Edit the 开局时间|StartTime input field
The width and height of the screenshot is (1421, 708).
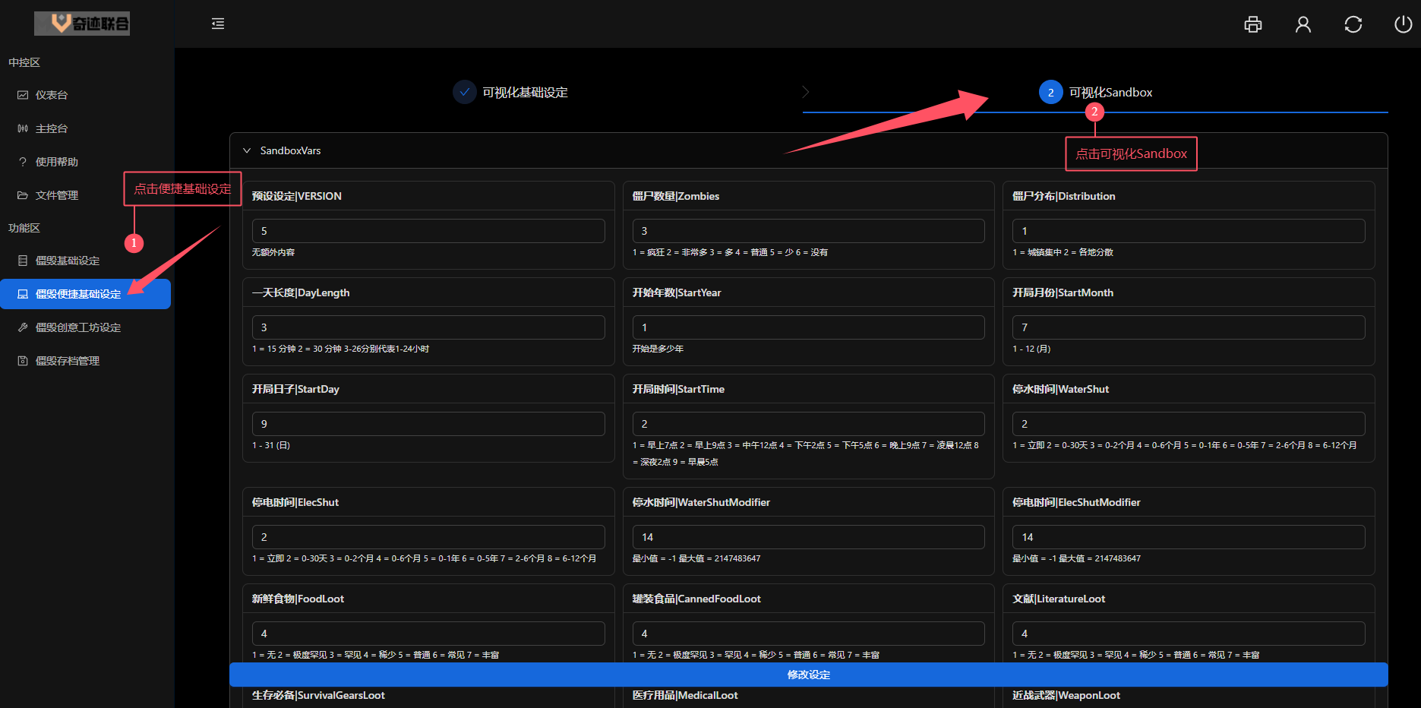(x=808, y=424)
